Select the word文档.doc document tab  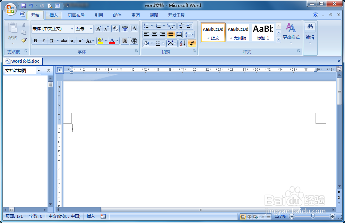[23, 61]
